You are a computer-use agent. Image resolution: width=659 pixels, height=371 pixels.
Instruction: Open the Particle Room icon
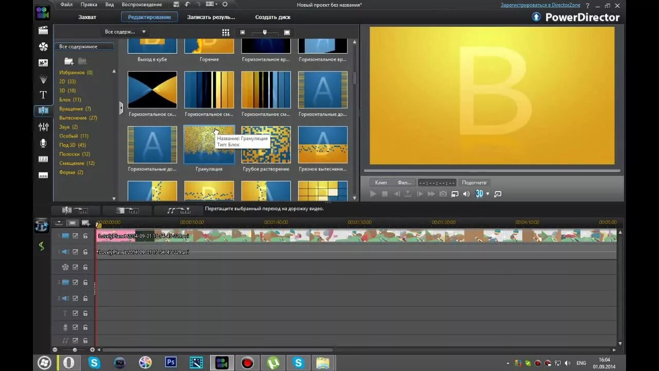[x=43, y=79]
